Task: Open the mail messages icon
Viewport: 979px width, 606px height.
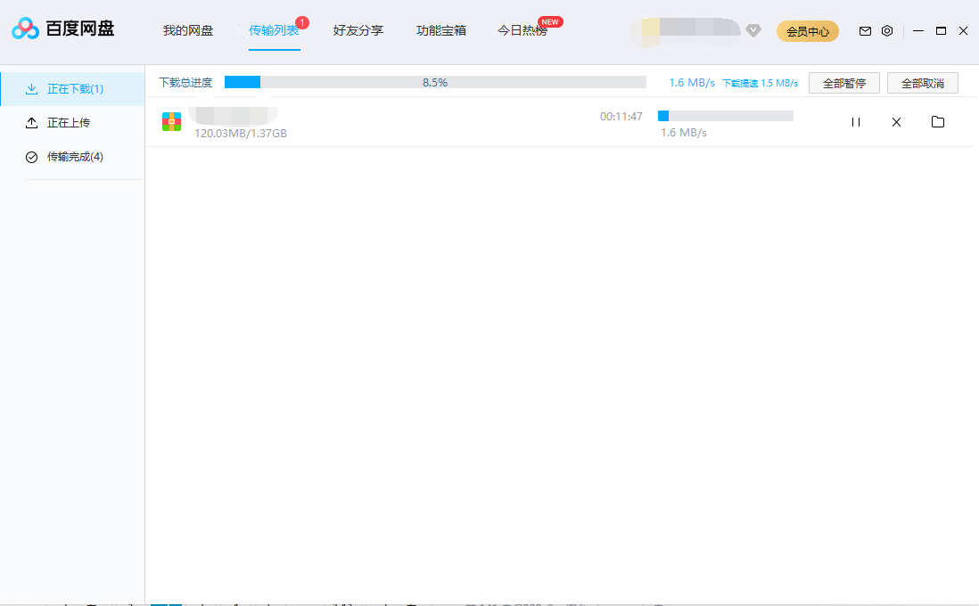Action: pos(864,31)
